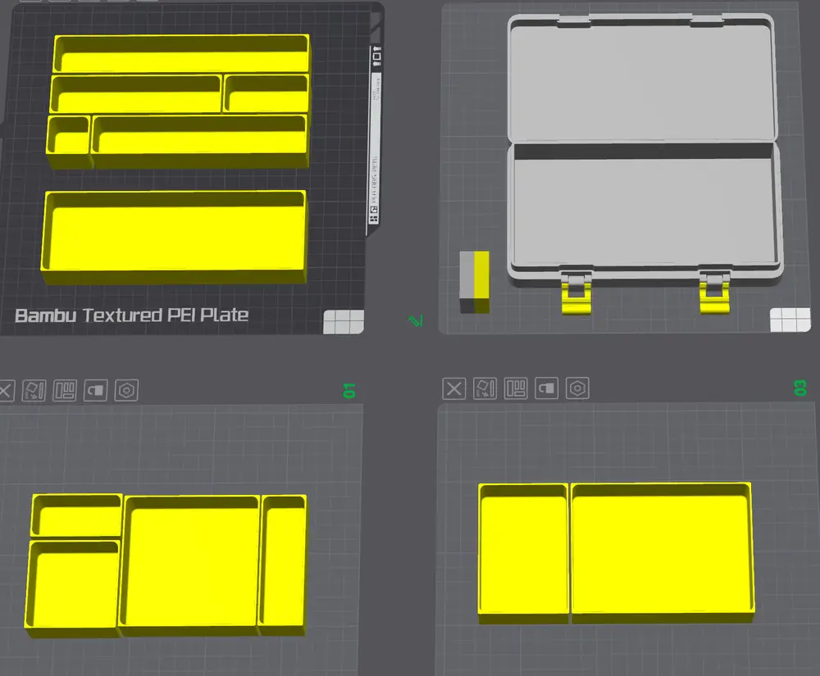Select the "Bambu Textured PEI Plate" label
Screen dimensions: 820x676
[131, 315]
